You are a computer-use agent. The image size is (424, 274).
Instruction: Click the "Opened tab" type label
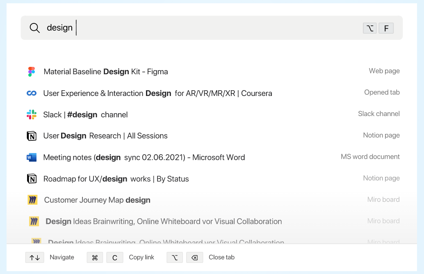click(x=382, y=92)
